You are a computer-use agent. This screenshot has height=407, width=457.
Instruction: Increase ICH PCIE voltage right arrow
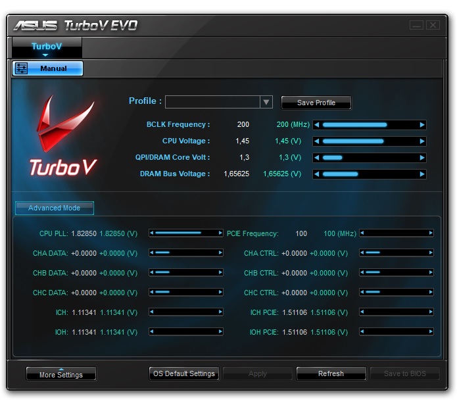(x=431, y=312)
